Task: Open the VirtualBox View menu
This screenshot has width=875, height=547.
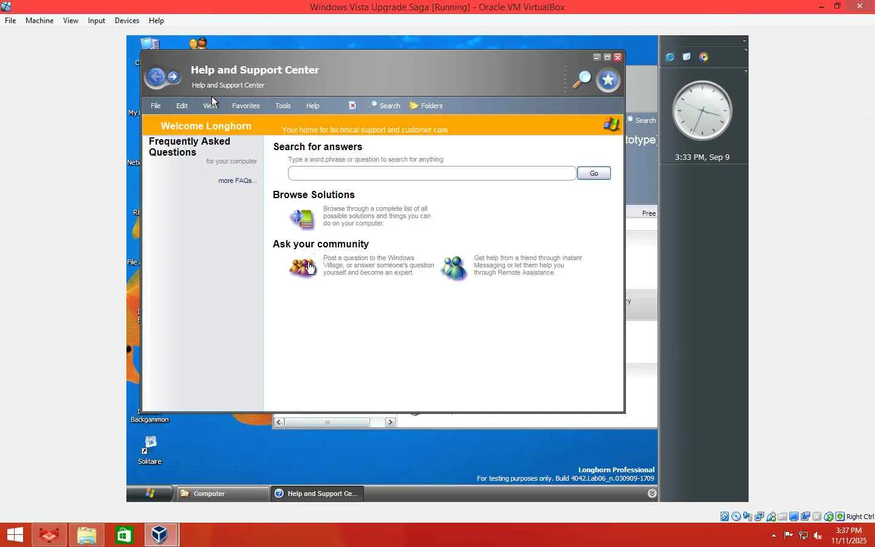Action: click(x=70, y=21)
